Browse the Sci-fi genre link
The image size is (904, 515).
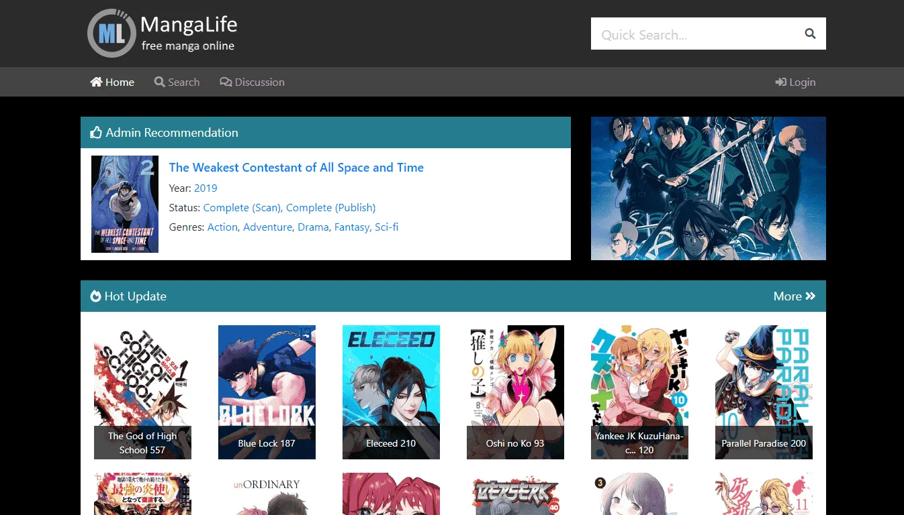click(387, 227)
